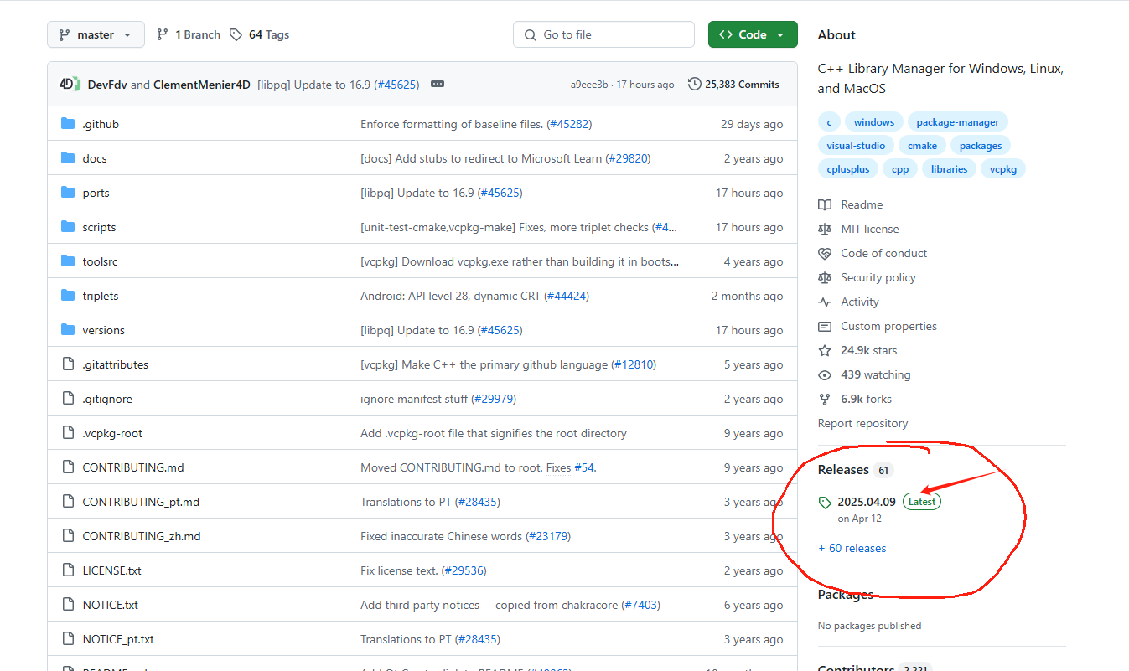1129x671 pixels.
Task: Click the docs folder icon
Action: 68,158
